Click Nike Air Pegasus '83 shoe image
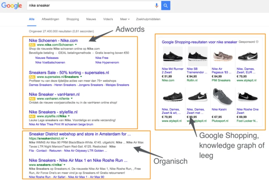This screenshot has height=181, width=269. tap(222, 56)
